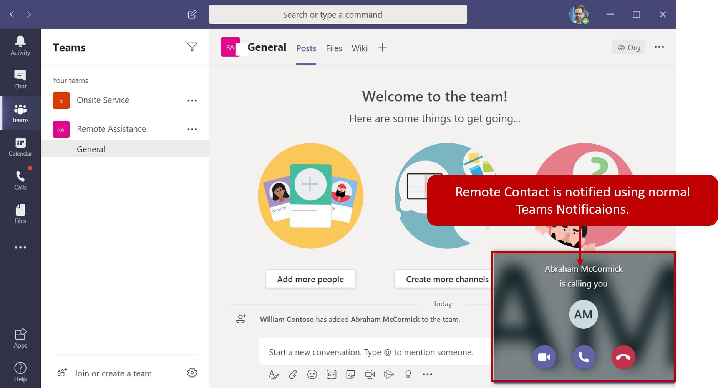Start a new chat with compose icon
Image resolution: width=718 pixels, height=388 pixels.
coord(192,15)
